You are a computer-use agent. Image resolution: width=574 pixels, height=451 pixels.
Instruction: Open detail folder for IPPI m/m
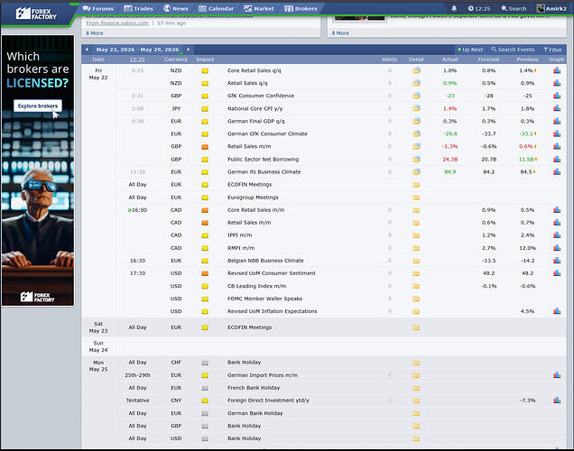pos(416,235)
